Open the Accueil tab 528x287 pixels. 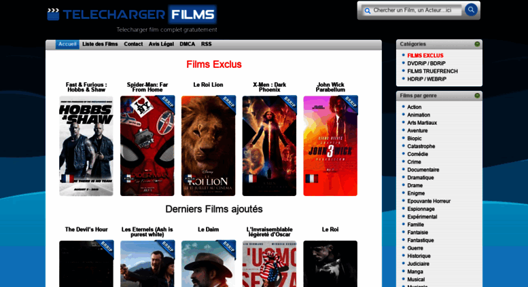click(x=67, y=44)
